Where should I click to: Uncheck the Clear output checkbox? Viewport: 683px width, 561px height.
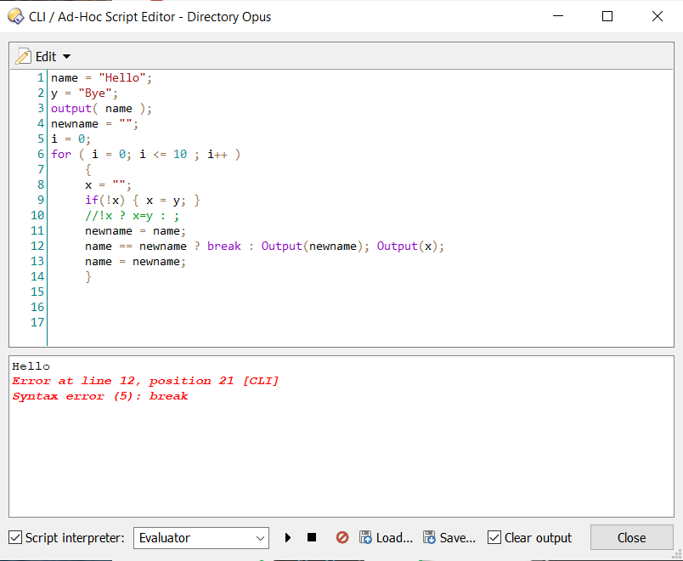494,538
